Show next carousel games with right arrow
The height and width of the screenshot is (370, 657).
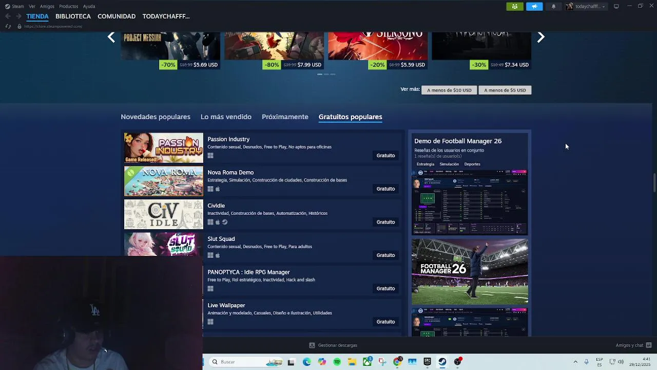[x=540, y=37]
